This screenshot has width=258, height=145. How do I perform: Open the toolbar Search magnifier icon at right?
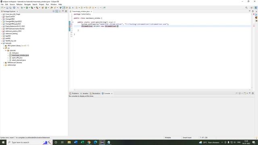click(246, 8)
